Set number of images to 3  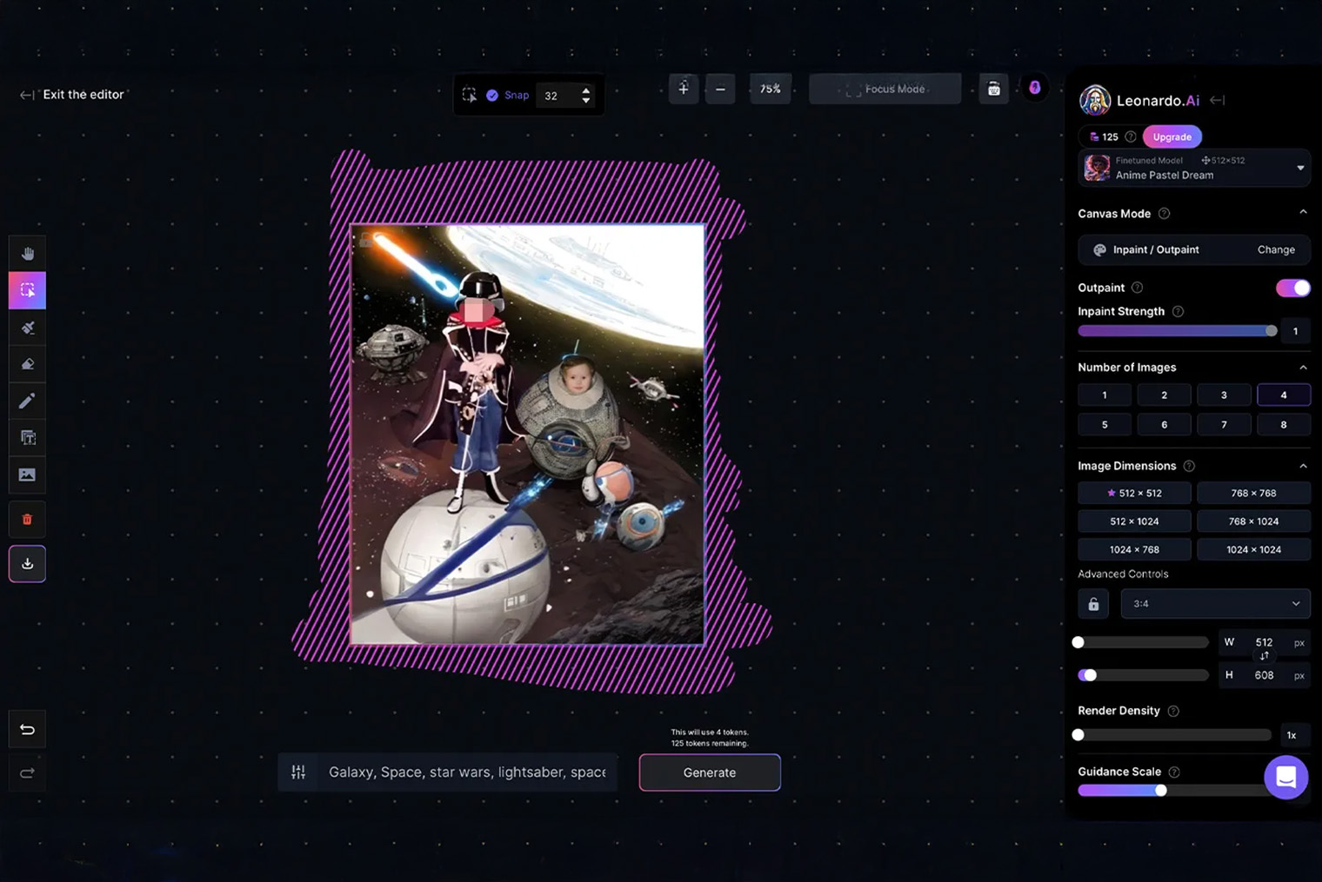point(1224,395)
